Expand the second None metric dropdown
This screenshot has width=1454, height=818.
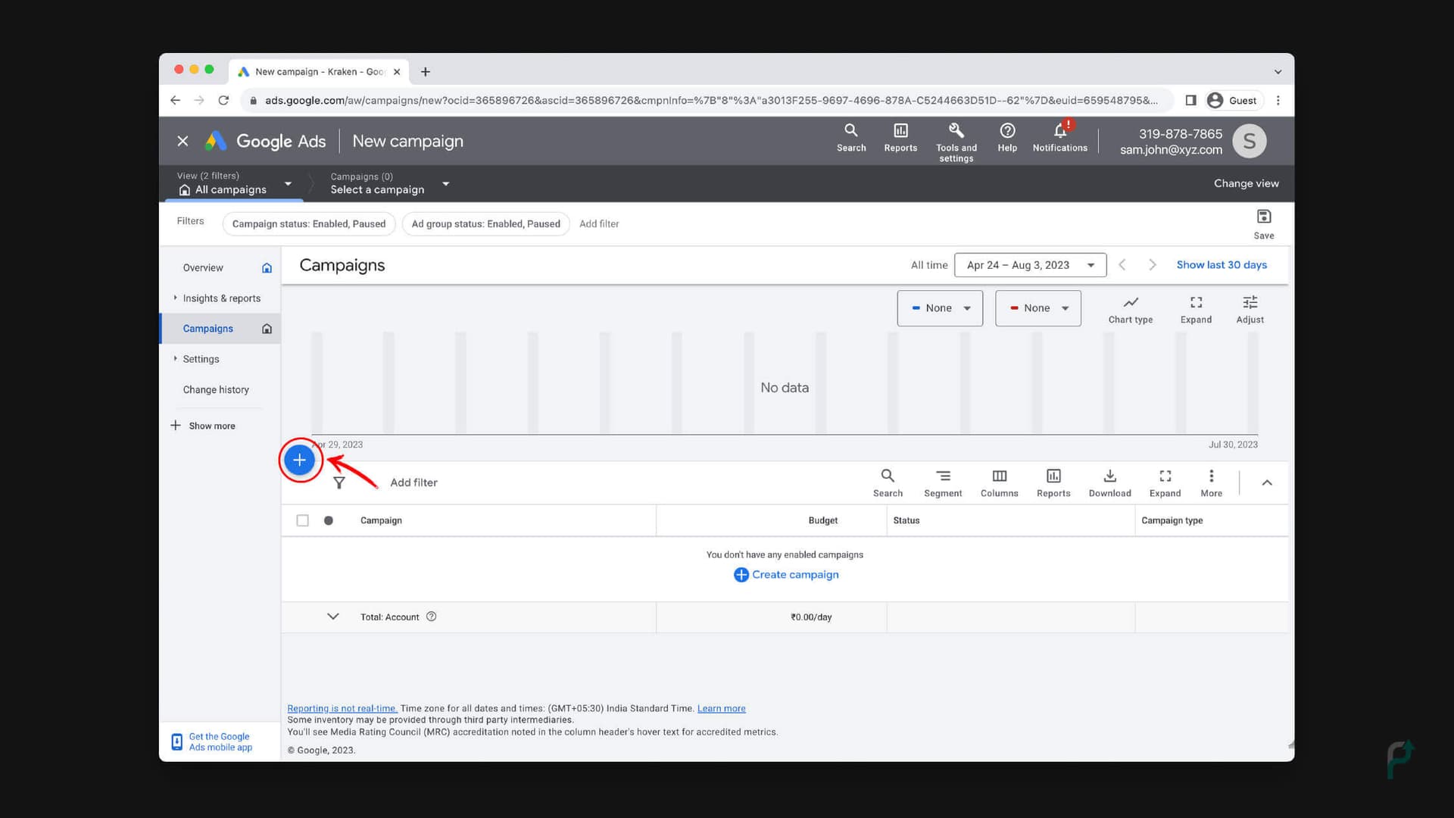(1037, 308)
